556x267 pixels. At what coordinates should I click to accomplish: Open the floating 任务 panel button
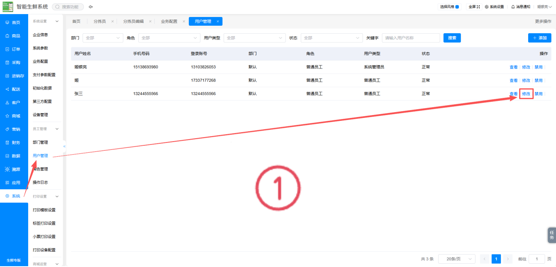(x=552, y=235)
